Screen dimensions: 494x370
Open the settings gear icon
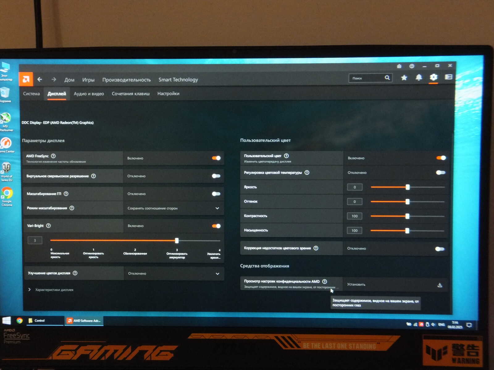(433, 77)
